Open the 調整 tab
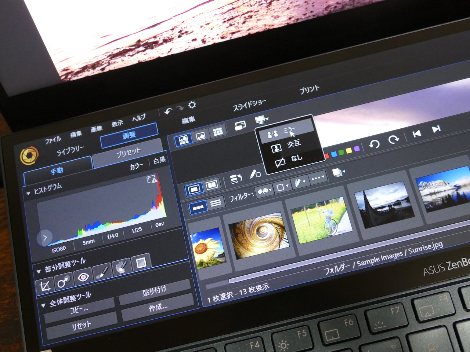Screen dimensions: 470x352 click(129, 136)
